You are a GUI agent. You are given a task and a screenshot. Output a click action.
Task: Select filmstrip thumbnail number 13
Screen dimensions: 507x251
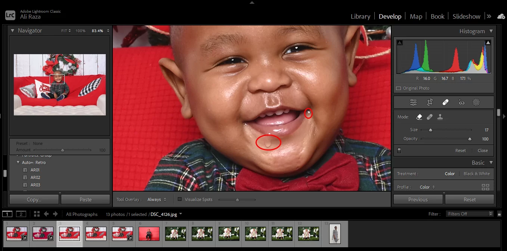point(335,234)
